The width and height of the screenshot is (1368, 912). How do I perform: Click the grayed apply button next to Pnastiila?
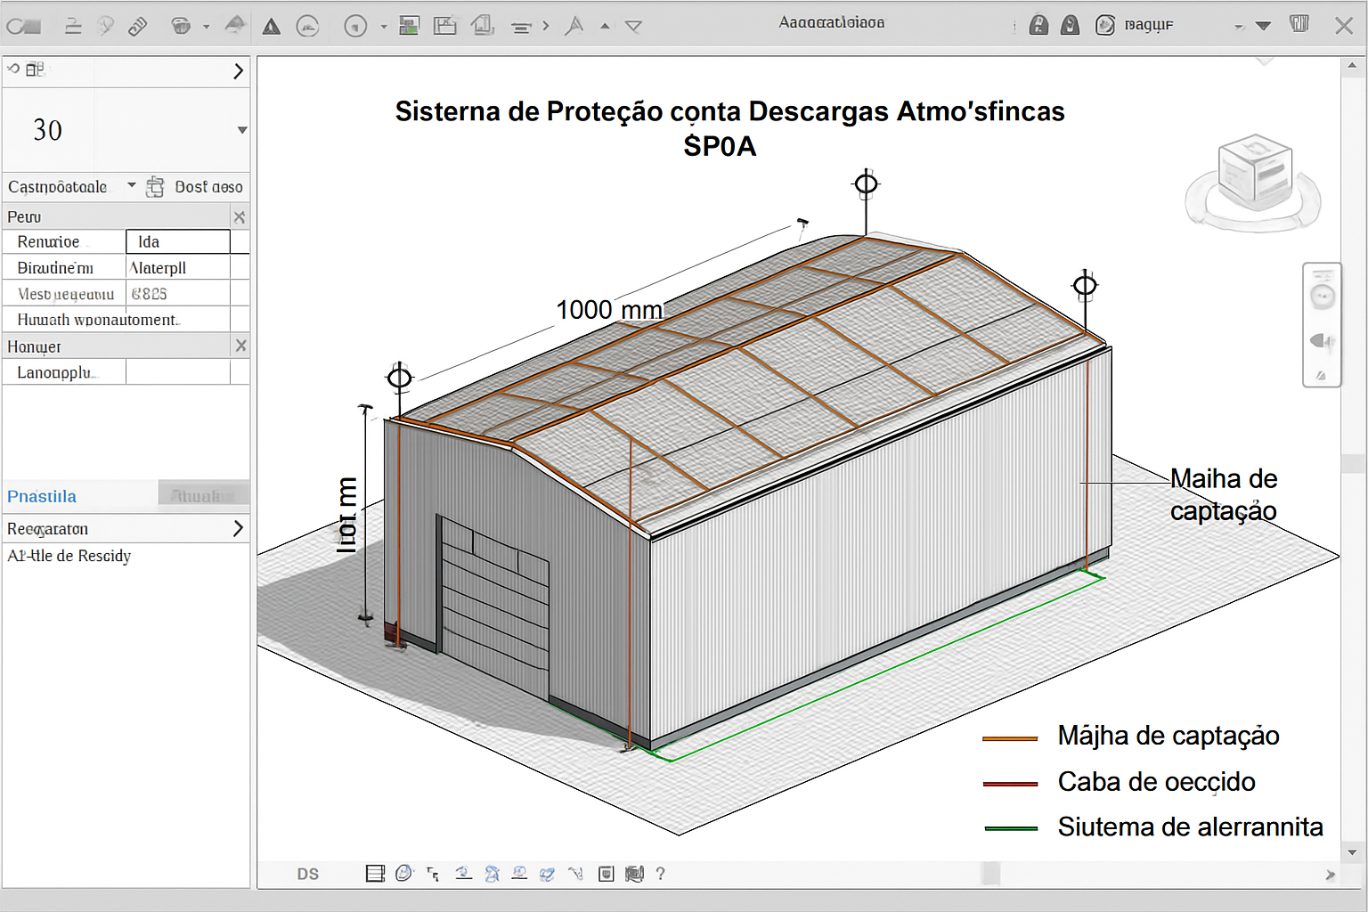pyautogui.click(x=203, y=494)
